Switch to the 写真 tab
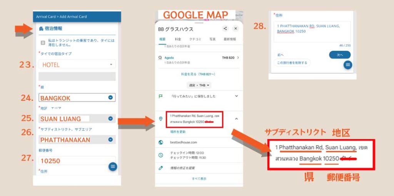 [x=212, y=39]
